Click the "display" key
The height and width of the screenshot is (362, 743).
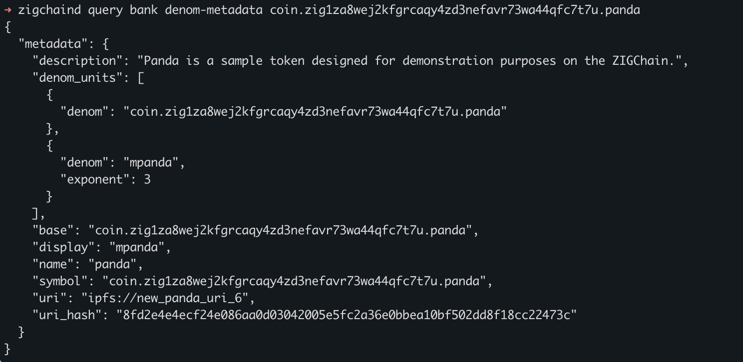[x=63, y=247]
